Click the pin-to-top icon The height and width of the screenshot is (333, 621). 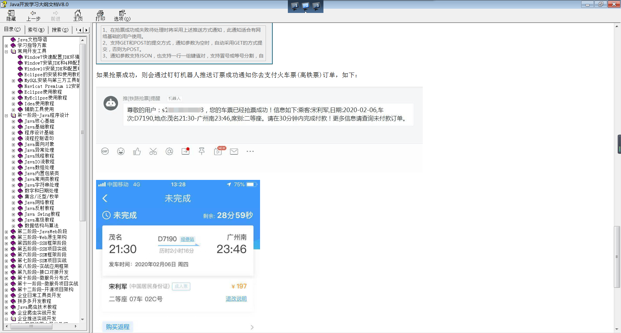pos(202,151)
